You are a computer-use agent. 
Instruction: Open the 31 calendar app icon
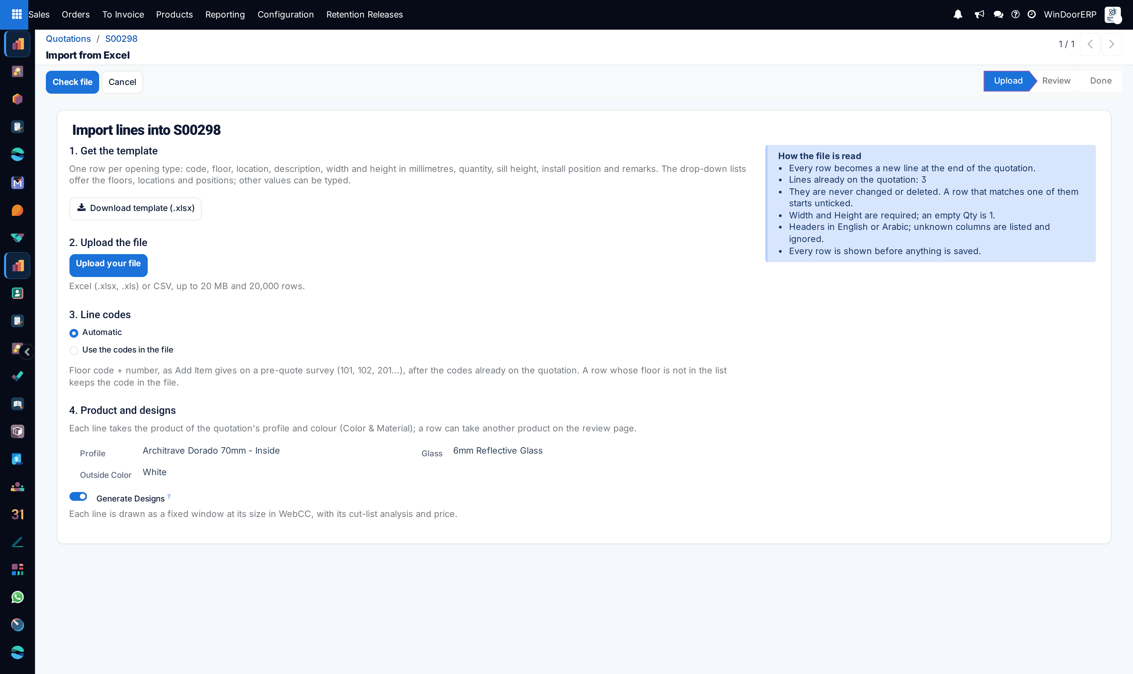pyautogui.click(x=17, y=514)
